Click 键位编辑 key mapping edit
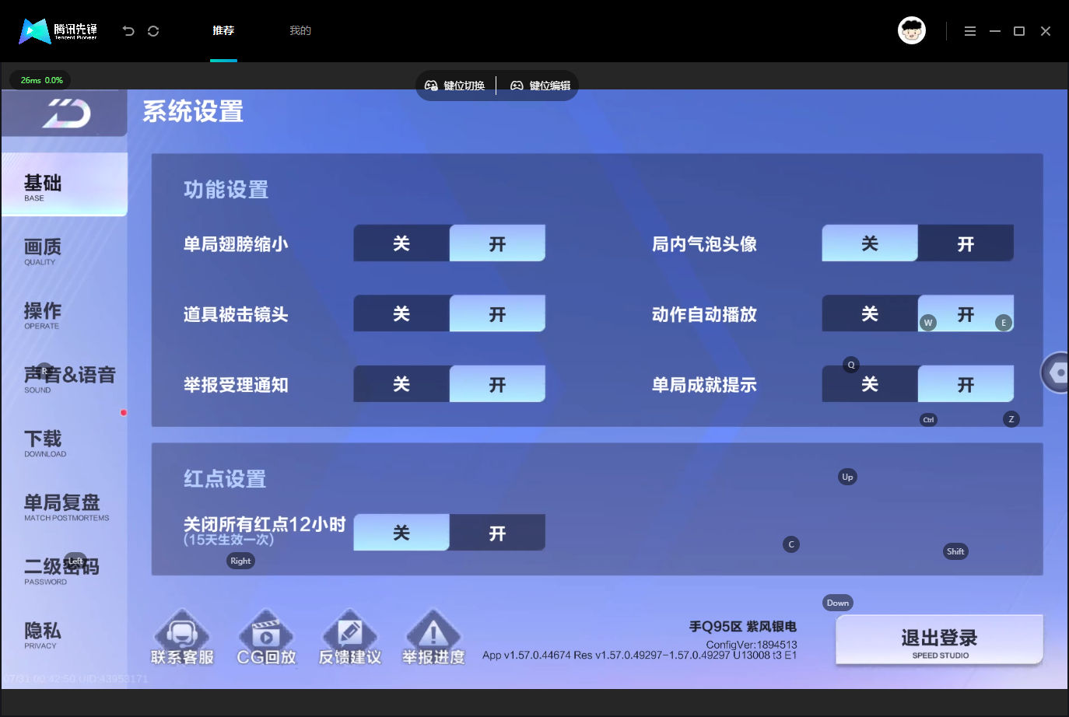The image size is (1069, 717). click(541, 86)
